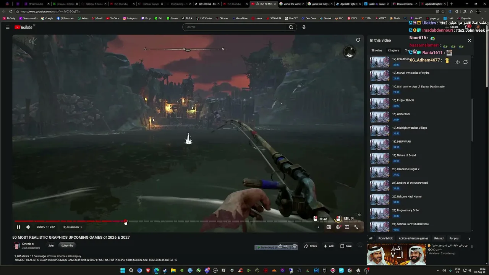The height and width of the screenshot is (275, 489).
Task: Open the Svirok channel name link
Action: pyautogui.click(x=26, y=244)
